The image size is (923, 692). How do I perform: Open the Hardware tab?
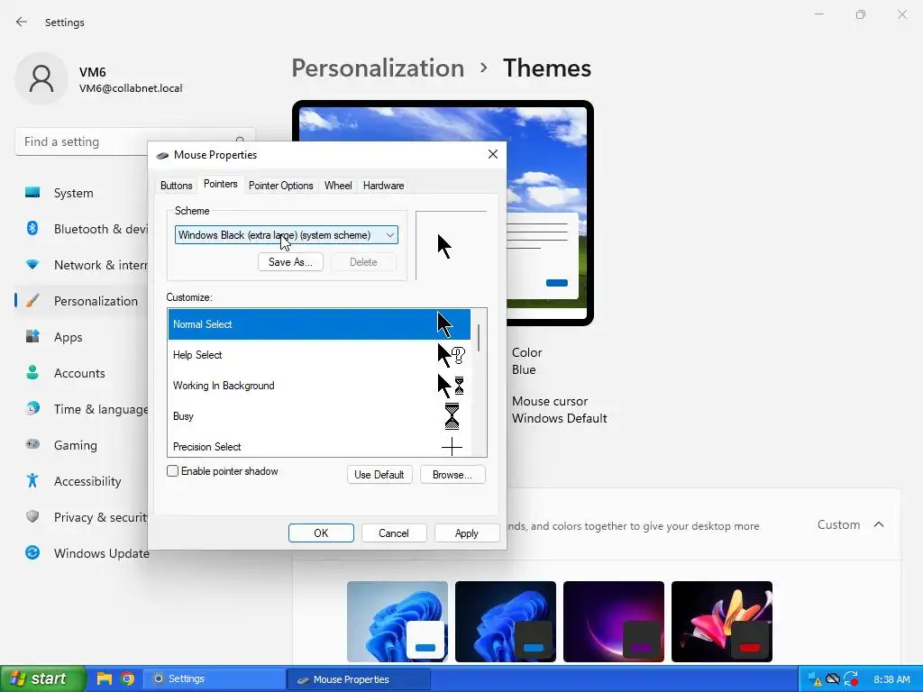coord(383,186)
